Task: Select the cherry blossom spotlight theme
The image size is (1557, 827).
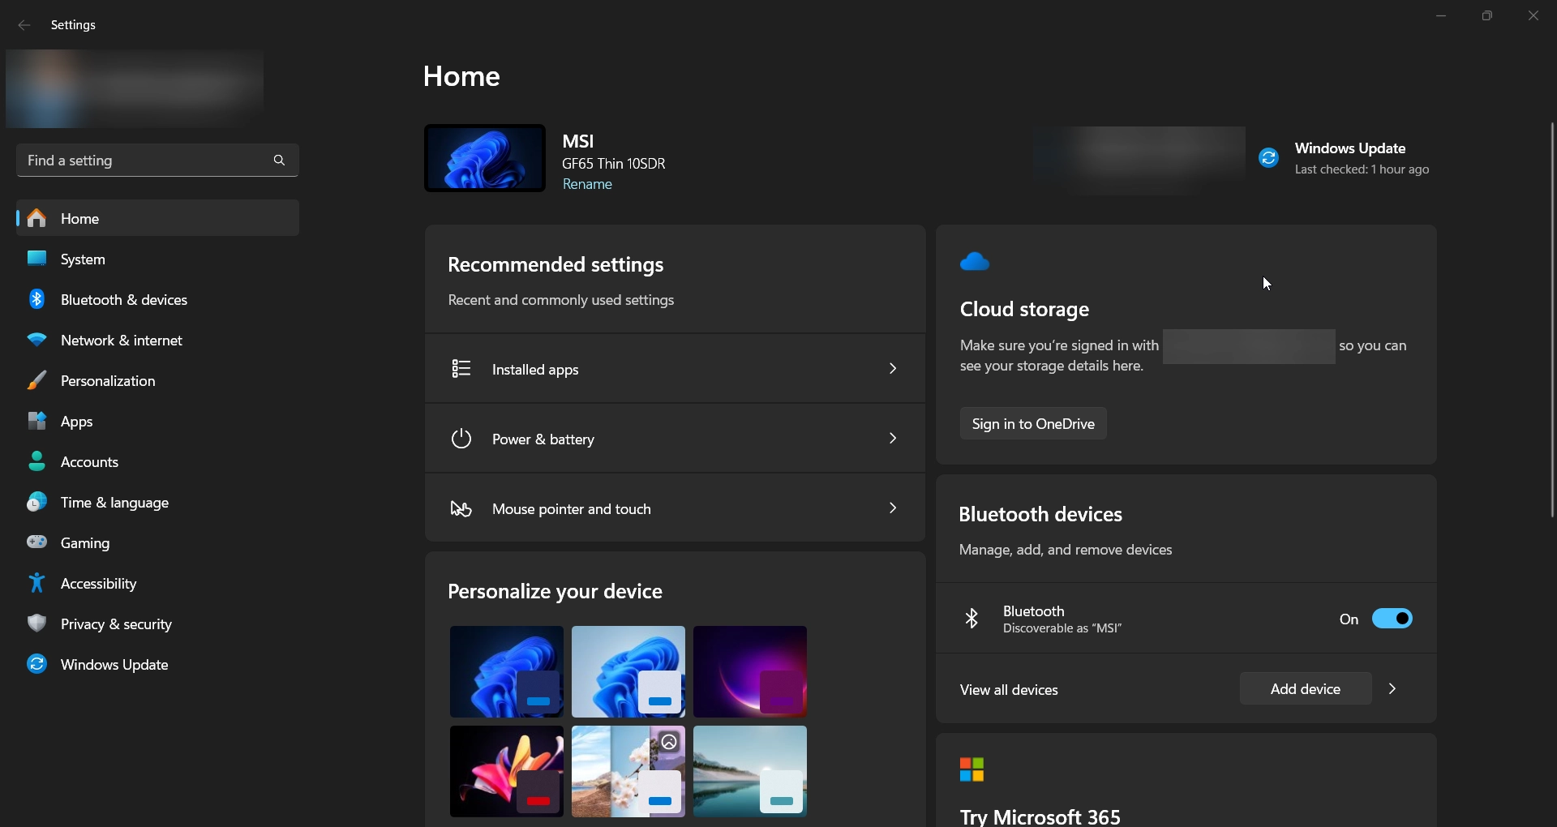Action: 628,771
